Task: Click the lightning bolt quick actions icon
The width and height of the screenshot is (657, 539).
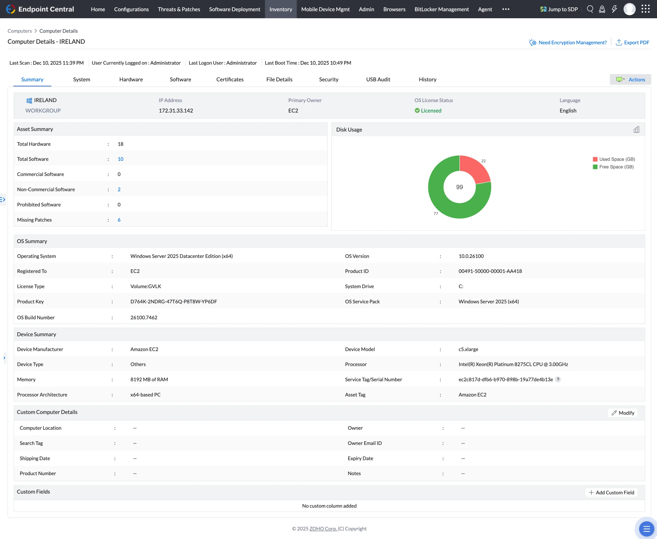Action: [614, 9]
